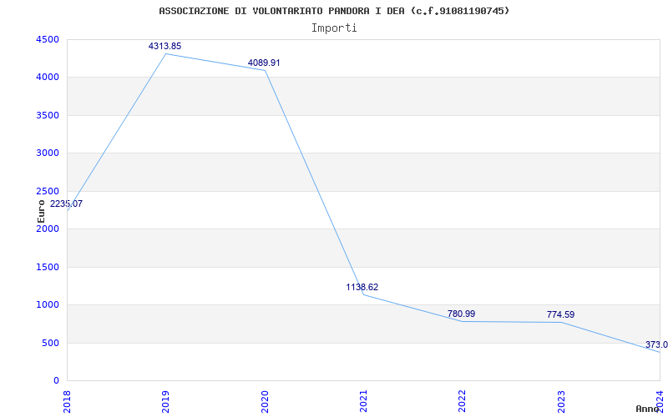This screenshot has height=417, width=668.
Task: Click the Euro axis title
Action: [41, 212]
